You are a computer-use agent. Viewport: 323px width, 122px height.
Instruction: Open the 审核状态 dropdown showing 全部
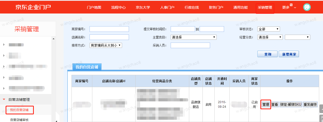[269, 29]
